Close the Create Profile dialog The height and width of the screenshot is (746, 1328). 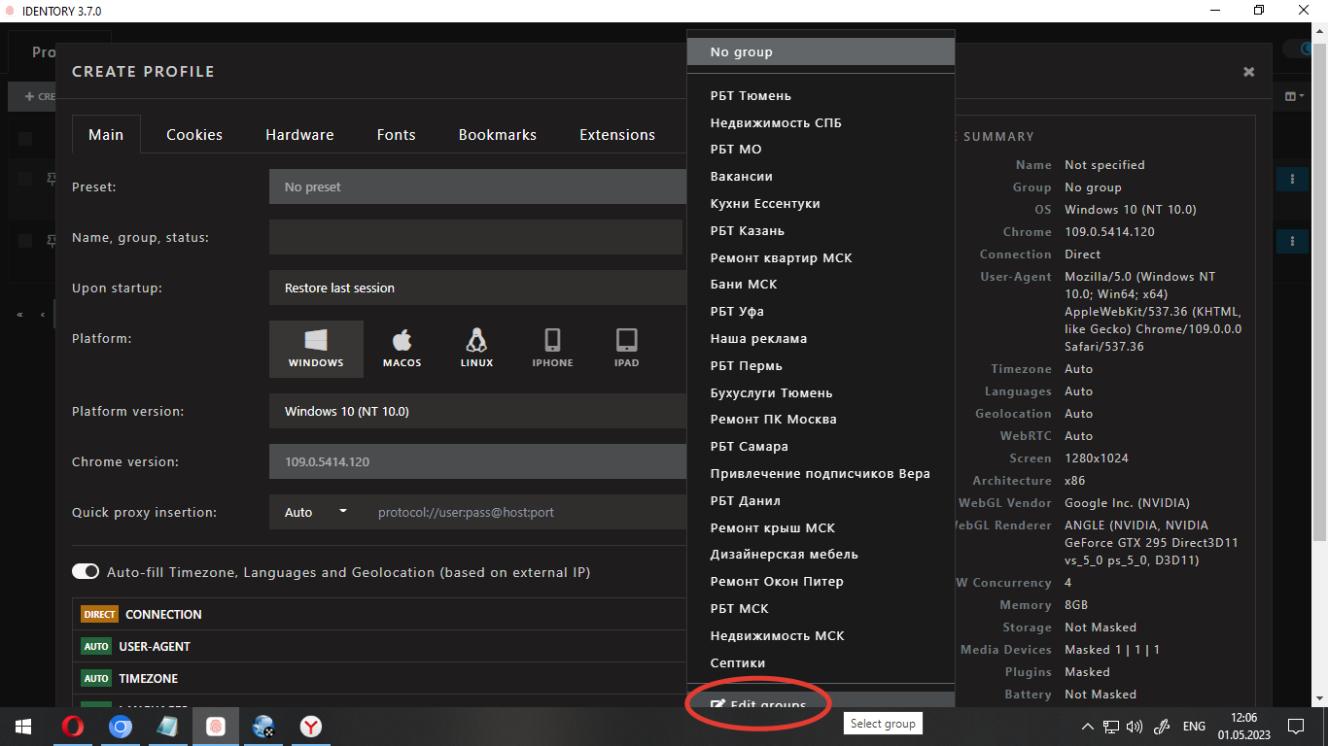1248,72
